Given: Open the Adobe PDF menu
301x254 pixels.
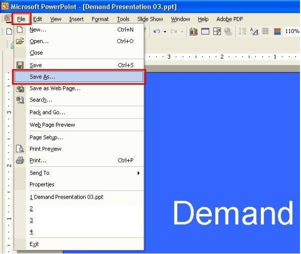Looking at the screenshot, I should click(x=230, y=19).
